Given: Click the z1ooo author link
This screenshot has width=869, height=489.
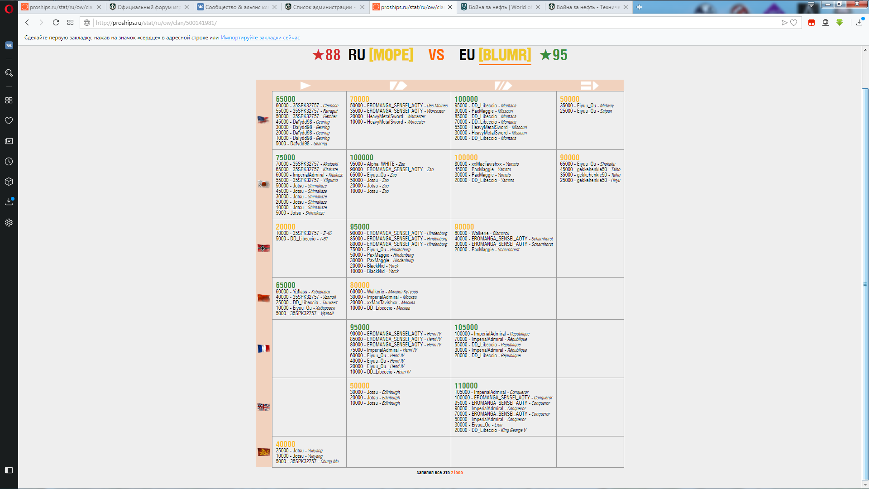Looking at the screenshot, I should [457, 472].
